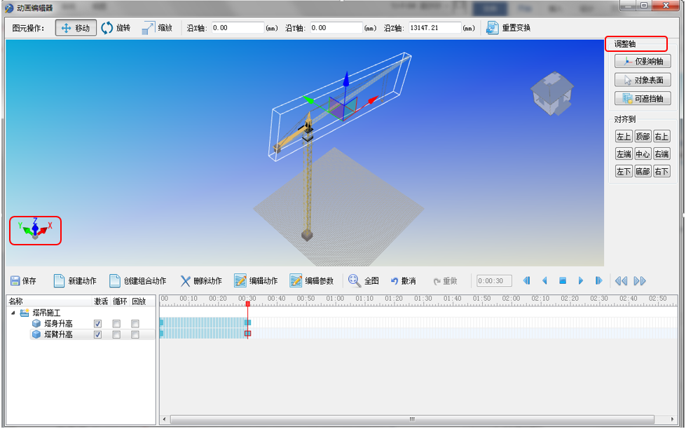Click the 重置变换 reset transform button
686x429 pixels.
[x=509, y=28]
